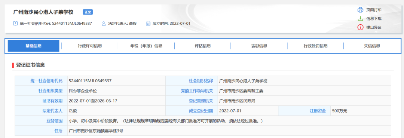Click the calendar icon beside 成立时间
The height and width of the screenshot is (138, 404).
[148, 24]
